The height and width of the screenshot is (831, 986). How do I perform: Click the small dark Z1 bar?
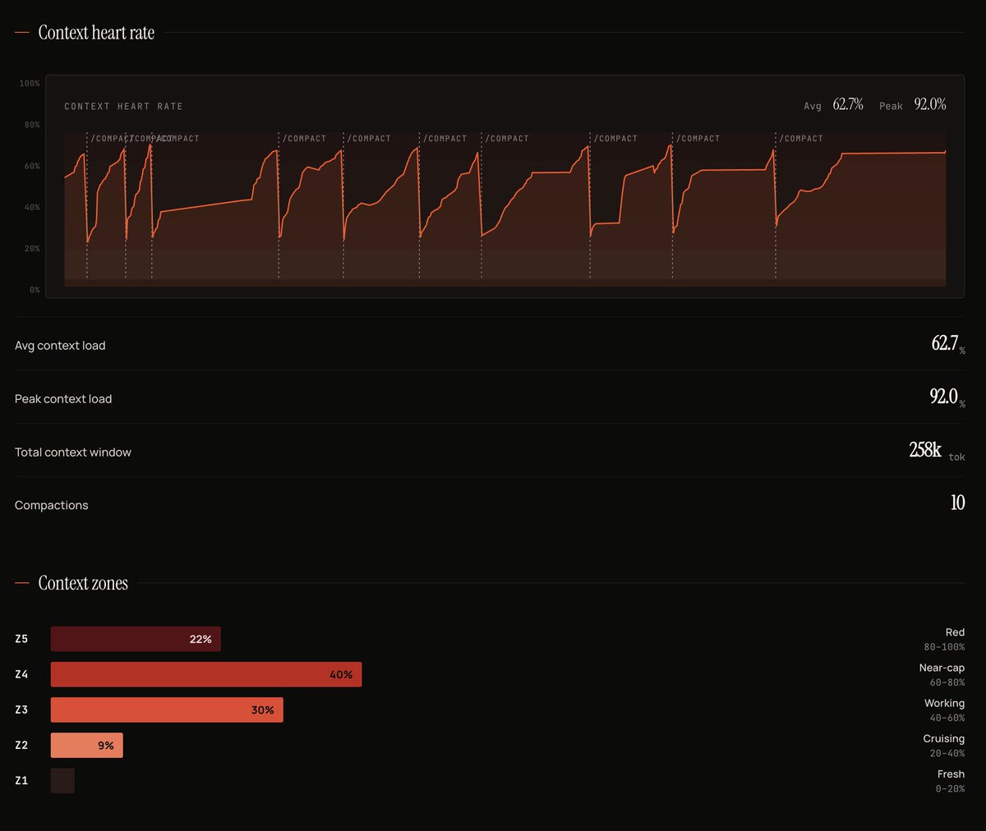point(62,780)
